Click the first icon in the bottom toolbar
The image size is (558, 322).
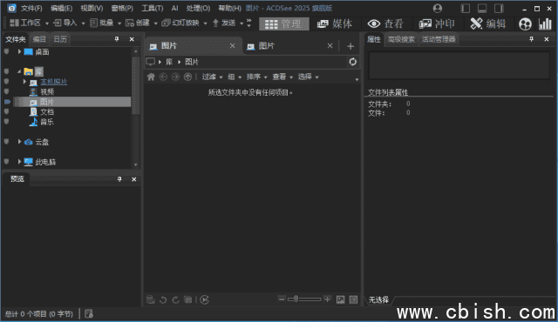[151, 299]
